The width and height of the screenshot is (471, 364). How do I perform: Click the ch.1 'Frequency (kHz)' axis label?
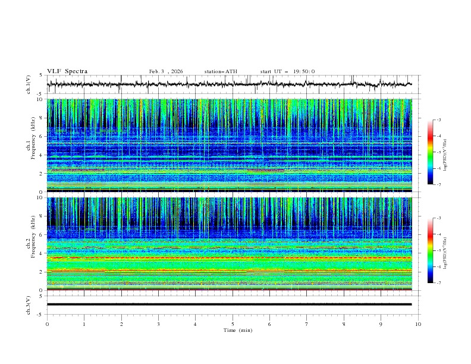pyautogui.click(x=33, y=139)
